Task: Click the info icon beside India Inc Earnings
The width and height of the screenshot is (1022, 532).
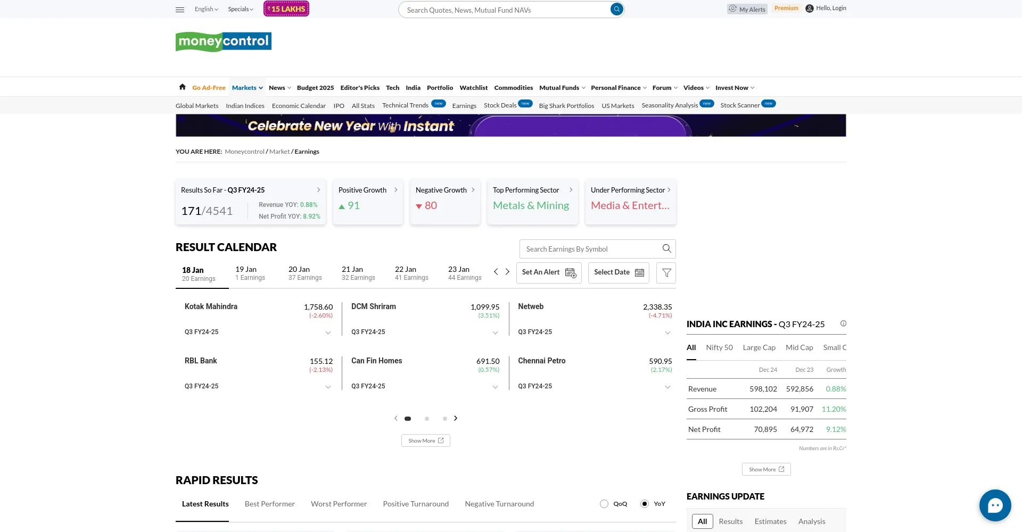Action: click(843, 323)
